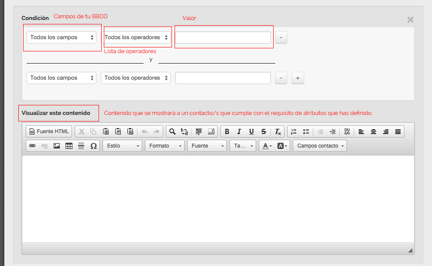Insert a numbered list
The height and width of the screenshot is (266, 432).
[x=294, y=131]
